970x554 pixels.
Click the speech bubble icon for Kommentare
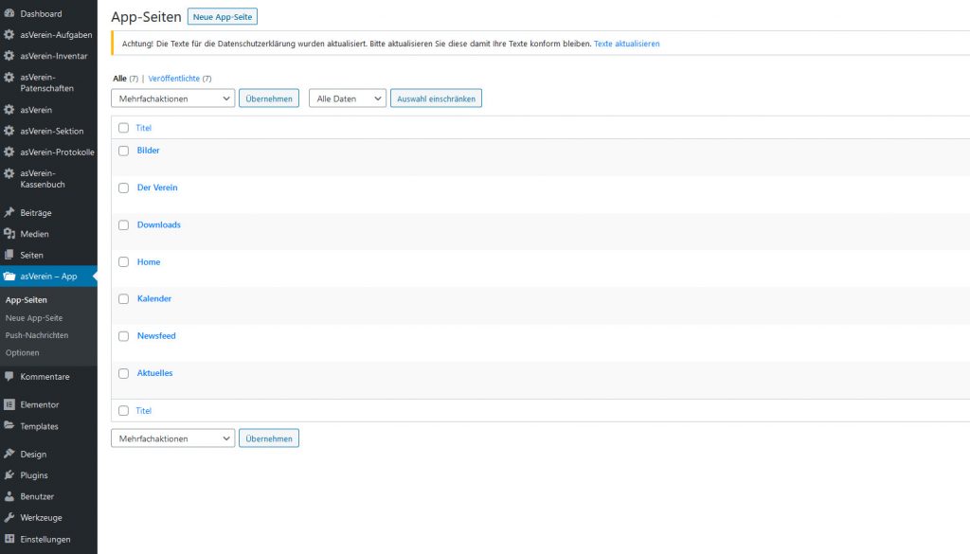pos(9,376)
